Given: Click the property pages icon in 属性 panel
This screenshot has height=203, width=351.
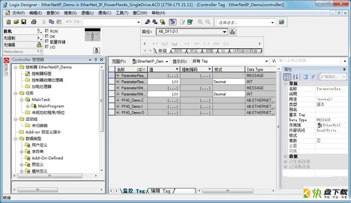Looking at the screenshot, I should click(306, 77).
